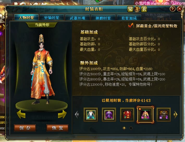Switch to 坐骑时装 tab
The width and height of the screenshot is (185, 142).
coord(52,18)
